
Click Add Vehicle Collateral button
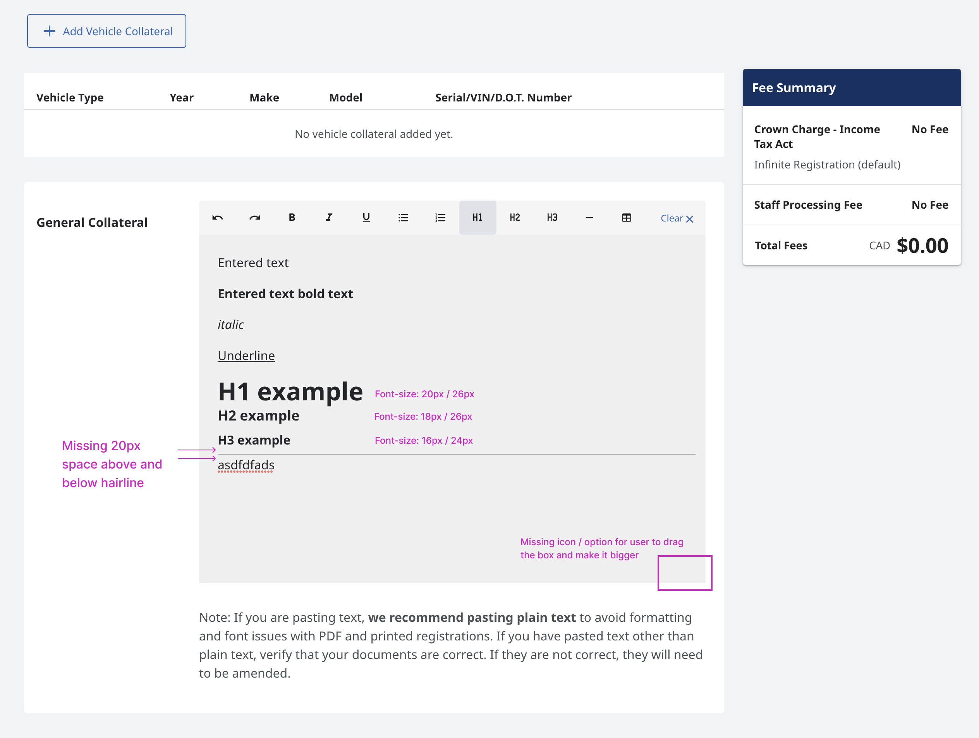106,31
